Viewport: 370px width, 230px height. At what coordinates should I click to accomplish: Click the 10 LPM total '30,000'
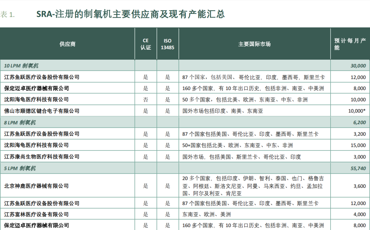pos(358,66)
